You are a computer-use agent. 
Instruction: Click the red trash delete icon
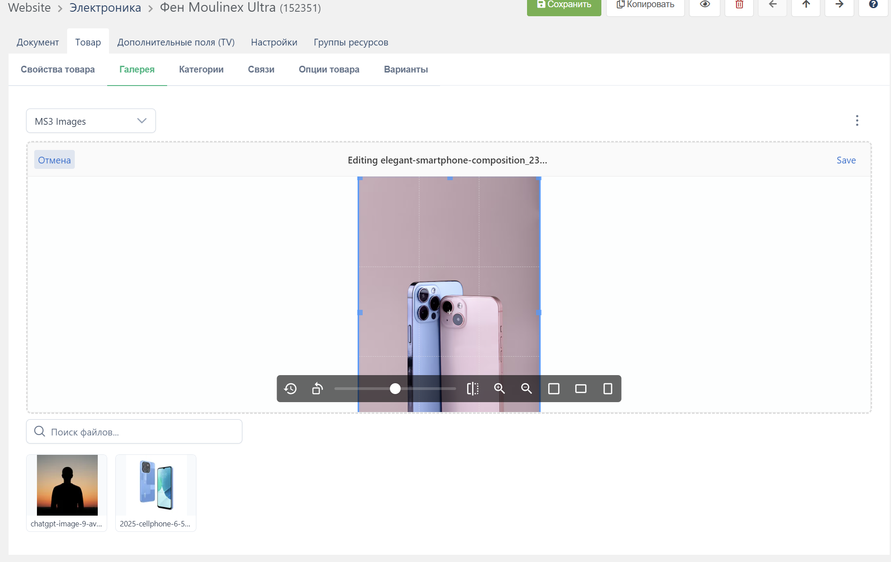(x=739, y=5)
